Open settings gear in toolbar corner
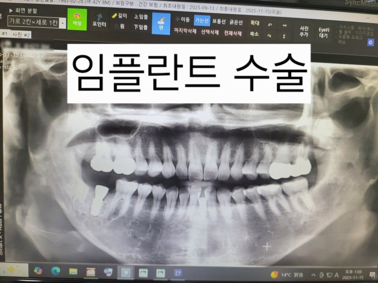This screenshot has width=378, height=283. (x=370, y=42)
